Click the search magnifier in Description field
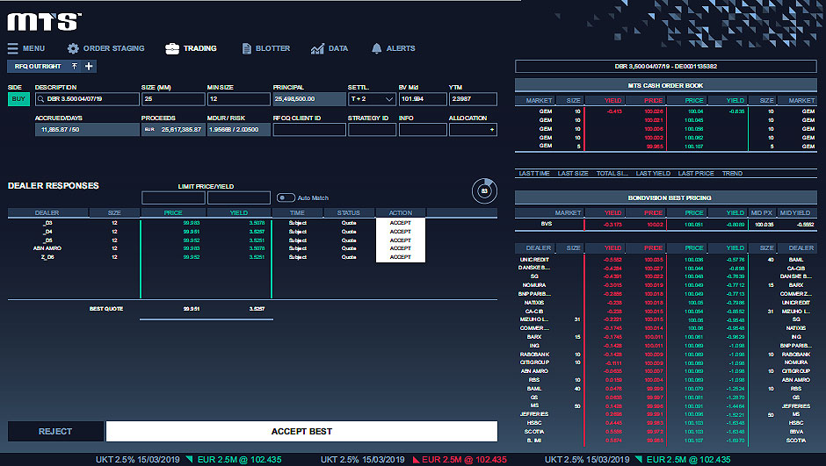 coord(40,99)
